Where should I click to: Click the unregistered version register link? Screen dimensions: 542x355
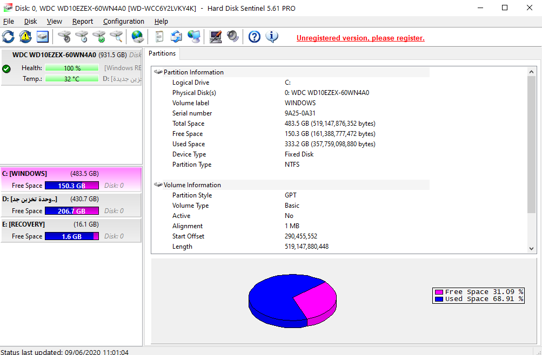[360, 38]
